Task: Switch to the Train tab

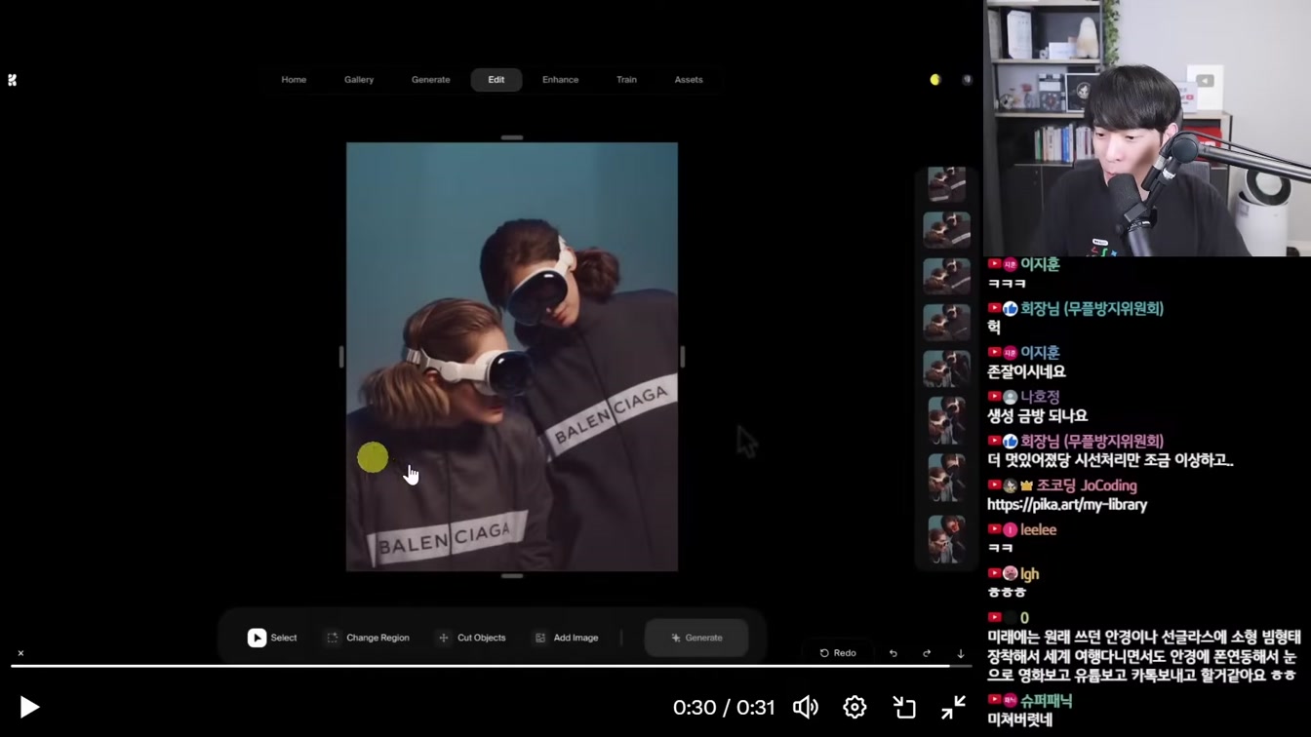Action: 626,80
